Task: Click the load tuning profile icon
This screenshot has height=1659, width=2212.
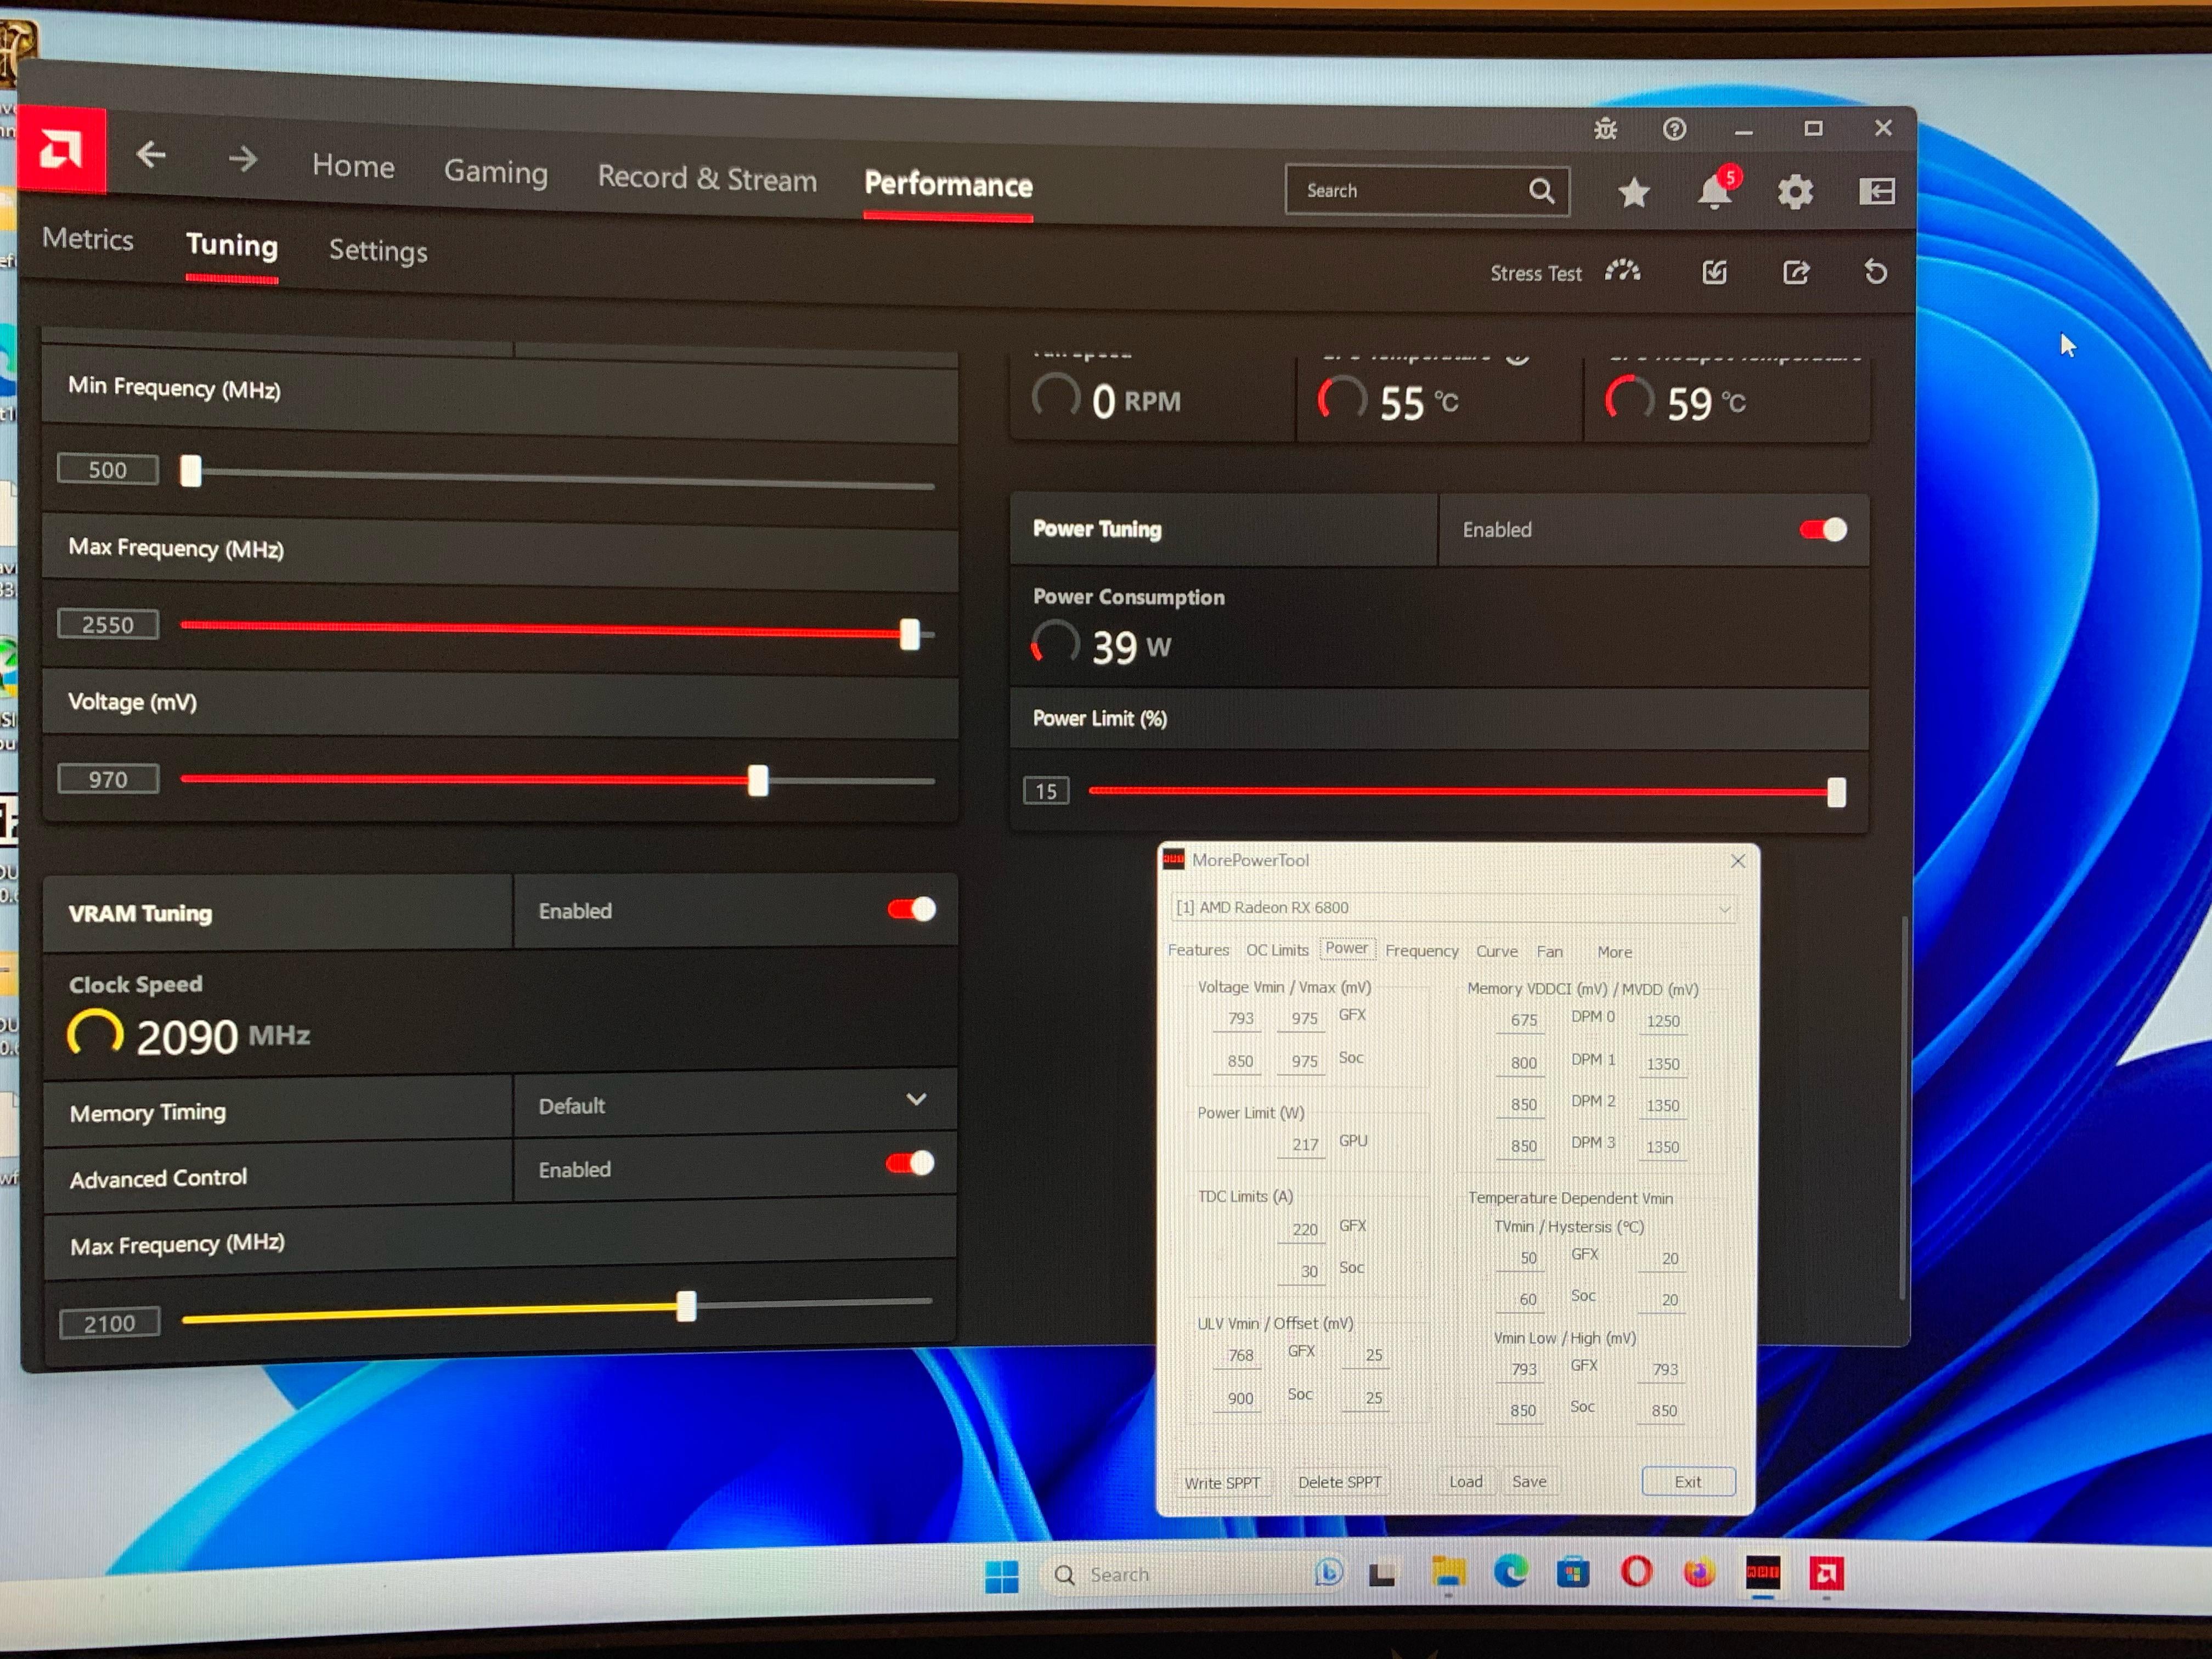Action: coord(1715,272)
